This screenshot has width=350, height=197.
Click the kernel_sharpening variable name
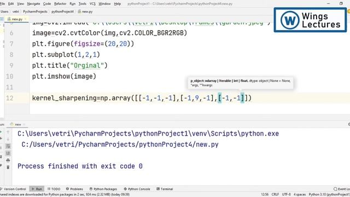pos(65,98)
